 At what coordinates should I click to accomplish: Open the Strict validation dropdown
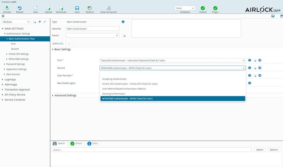click(185, 8)
